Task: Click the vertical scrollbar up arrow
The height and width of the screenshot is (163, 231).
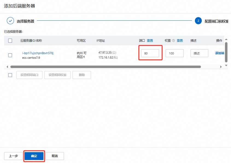Action: (x=226, y=39)
